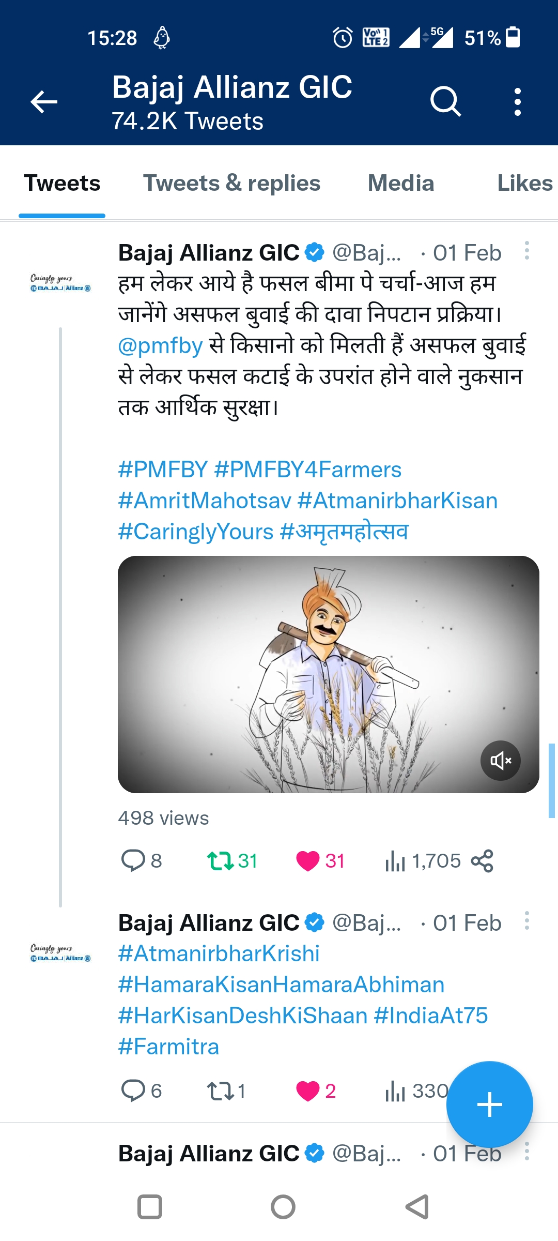Switch to Tweets & replies tab
The height and width of the screenshot is (1241, 558).
[231, 184]
